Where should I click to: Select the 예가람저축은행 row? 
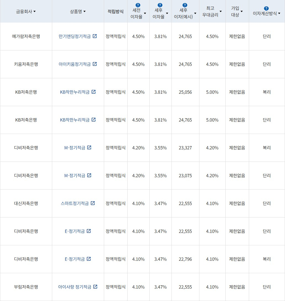point(26,36)
